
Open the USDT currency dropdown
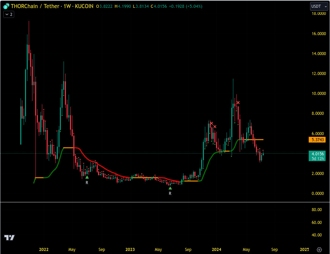[x=319, y=6]
